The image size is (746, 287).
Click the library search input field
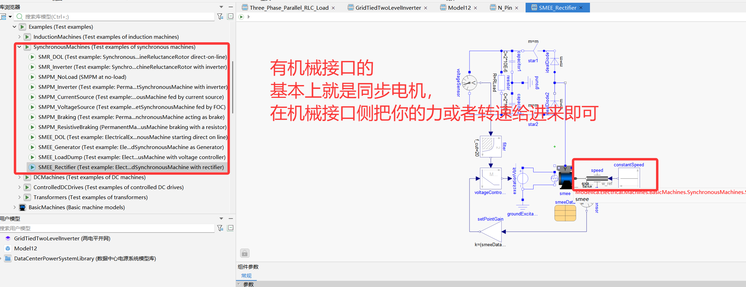click(119, 17)
